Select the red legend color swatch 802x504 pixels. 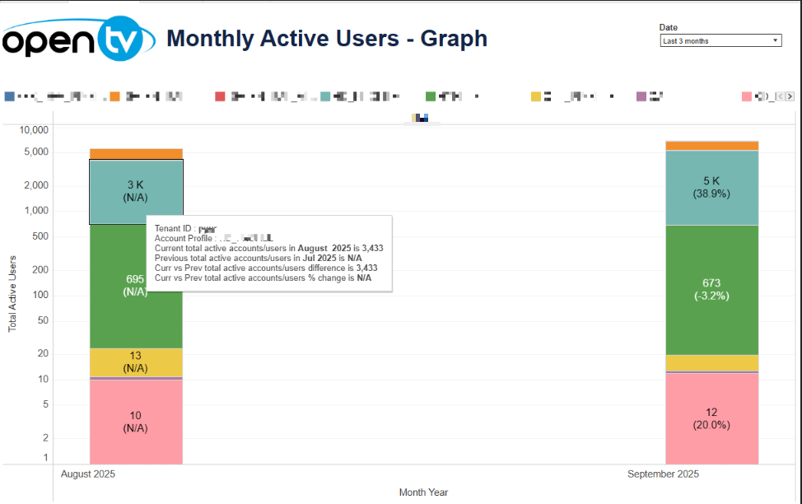point(220,96)
